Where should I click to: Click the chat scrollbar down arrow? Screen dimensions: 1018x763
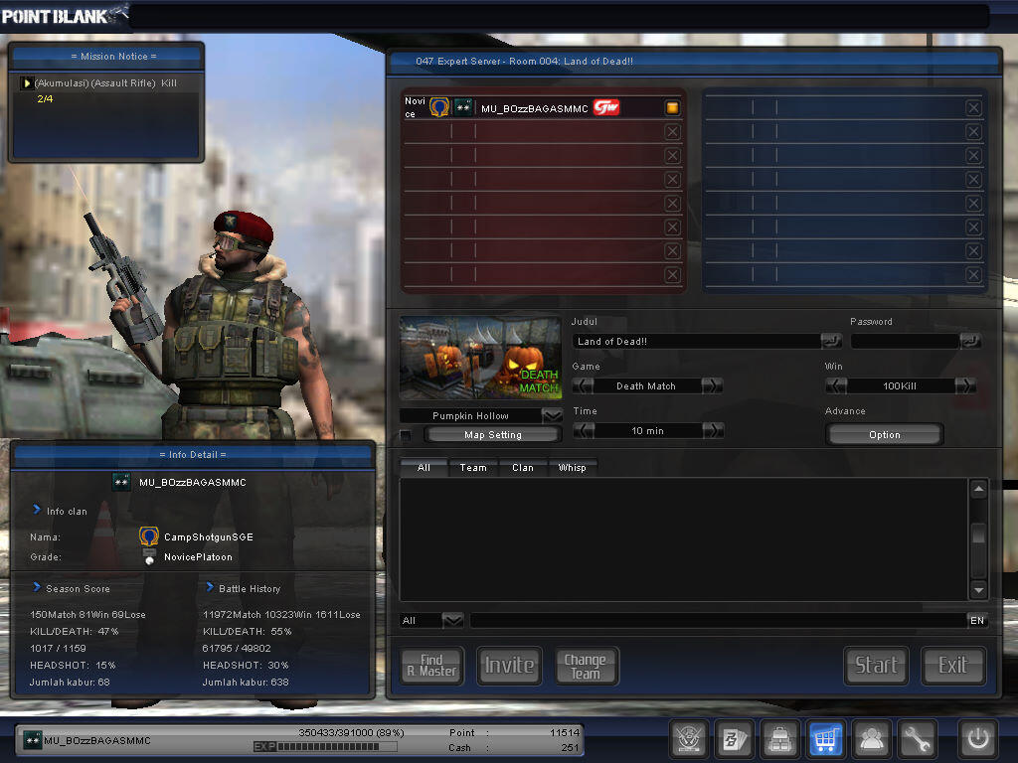[x=978, y=590]
